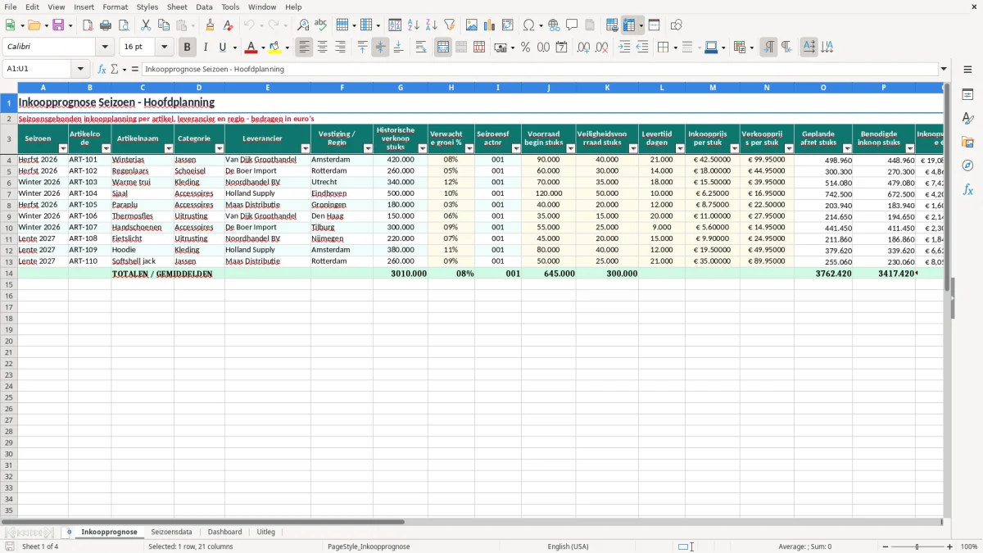Image resolution: width=983 pixels, height=553 pixels.
Task: Click the Font Color button
Action: click(252, 48)
